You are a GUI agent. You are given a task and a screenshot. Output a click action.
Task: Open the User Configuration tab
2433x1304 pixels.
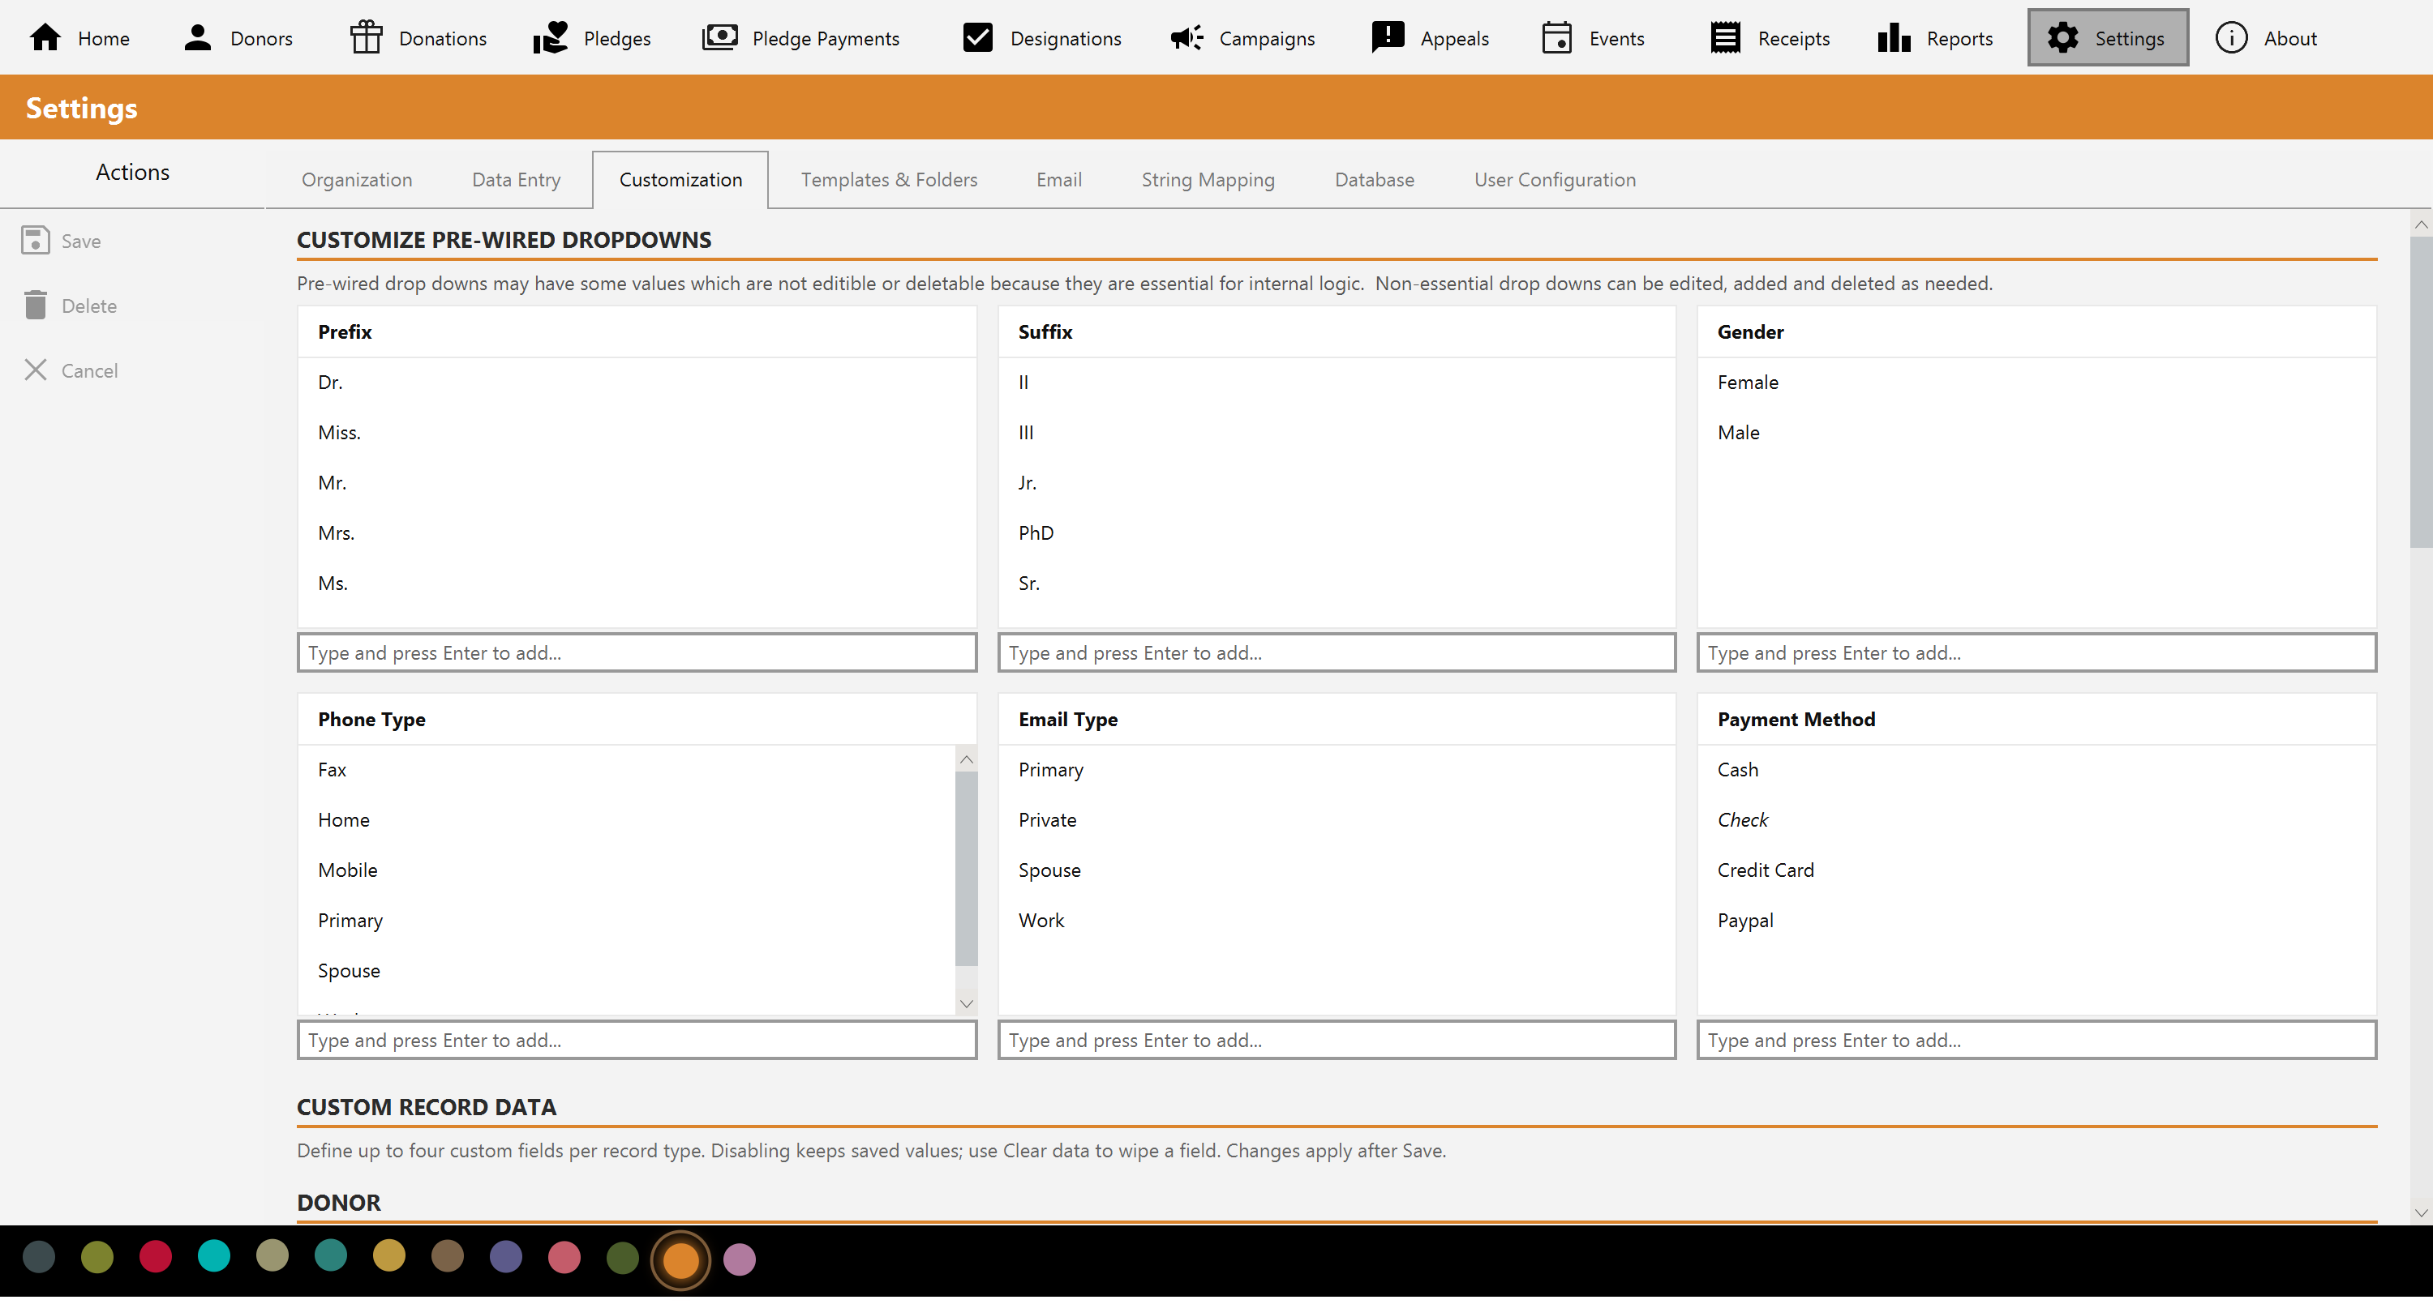[1555, 180]
